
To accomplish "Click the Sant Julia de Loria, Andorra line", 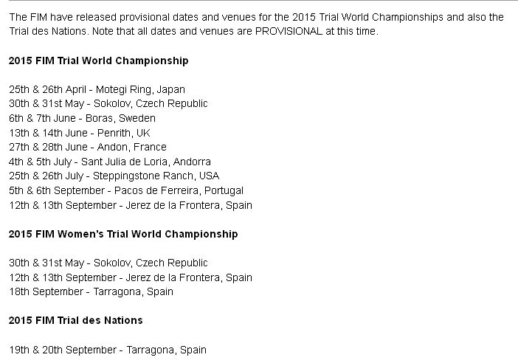I will click(110, 162).
